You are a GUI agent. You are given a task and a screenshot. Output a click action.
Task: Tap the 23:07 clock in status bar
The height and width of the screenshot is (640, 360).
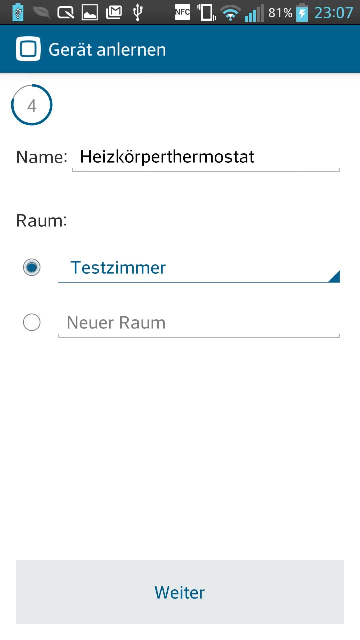[333, 13]
